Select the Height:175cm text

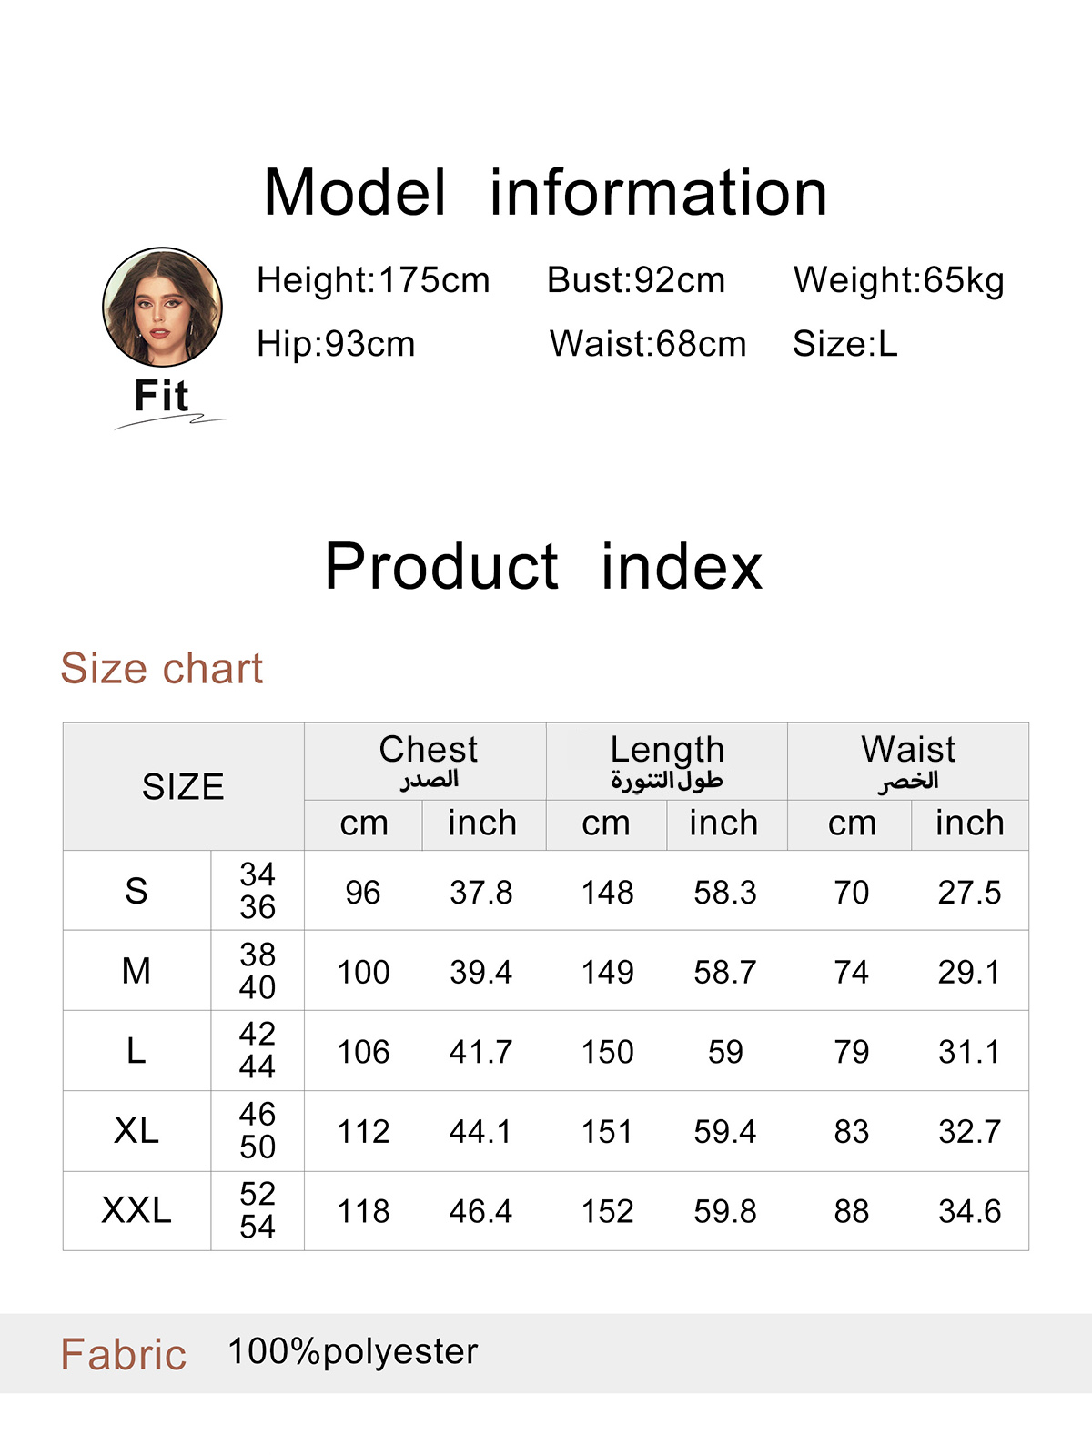point(373,280)
